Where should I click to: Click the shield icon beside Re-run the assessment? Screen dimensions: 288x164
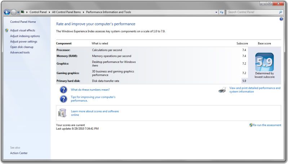251,125
